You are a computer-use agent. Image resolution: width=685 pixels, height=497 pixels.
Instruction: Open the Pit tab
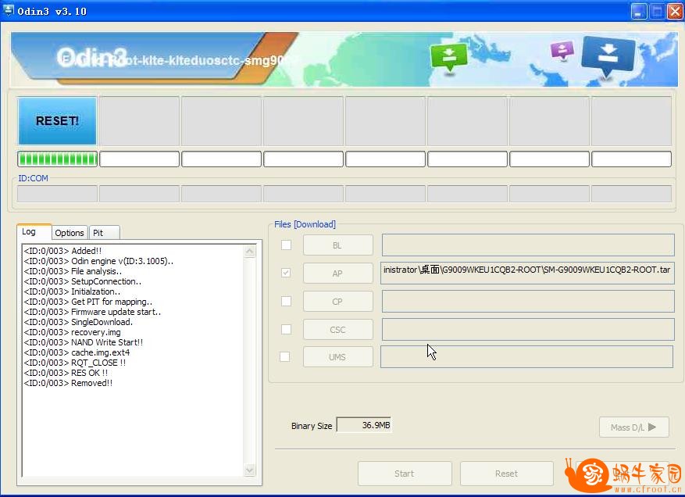point(104,233)
